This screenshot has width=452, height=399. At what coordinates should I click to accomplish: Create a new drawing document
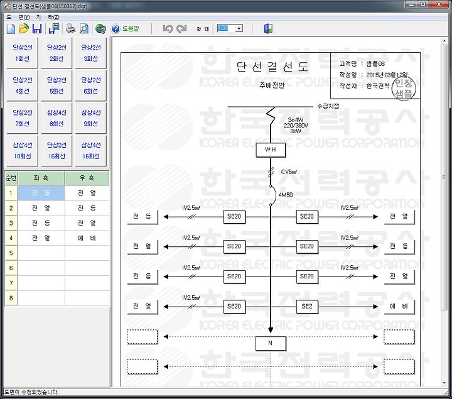pos(11,28)
